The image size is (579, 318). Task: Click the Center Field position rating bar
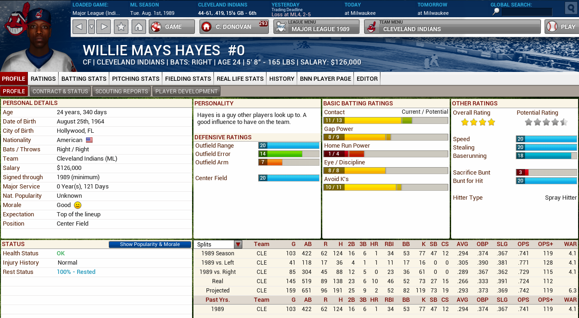point(289,178)
